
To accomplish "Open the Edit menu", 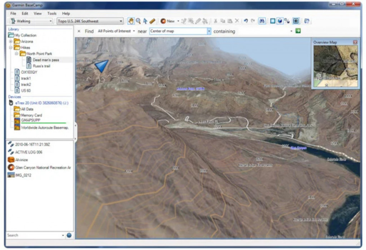I will pyautogui.click(x=25, y=14).
